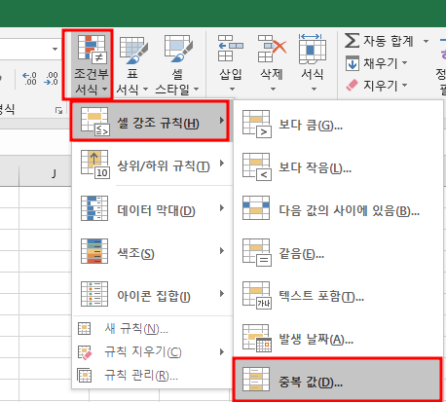Click the 서식 format cells icon

(x=312, y=49)
